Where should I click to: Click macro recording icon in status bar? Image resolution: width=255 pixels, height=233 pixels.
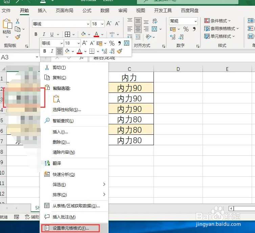[x=17, y=217]
